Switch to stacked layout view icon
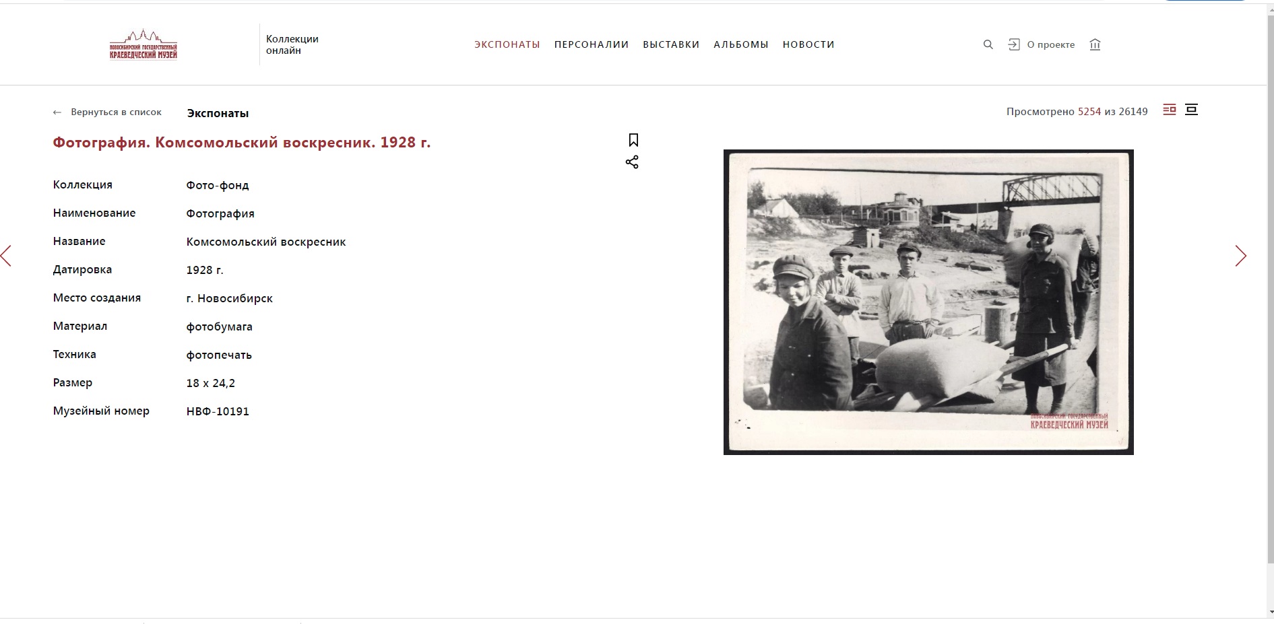Viewport: 1274px width, 624px height. coord(1191,110)
